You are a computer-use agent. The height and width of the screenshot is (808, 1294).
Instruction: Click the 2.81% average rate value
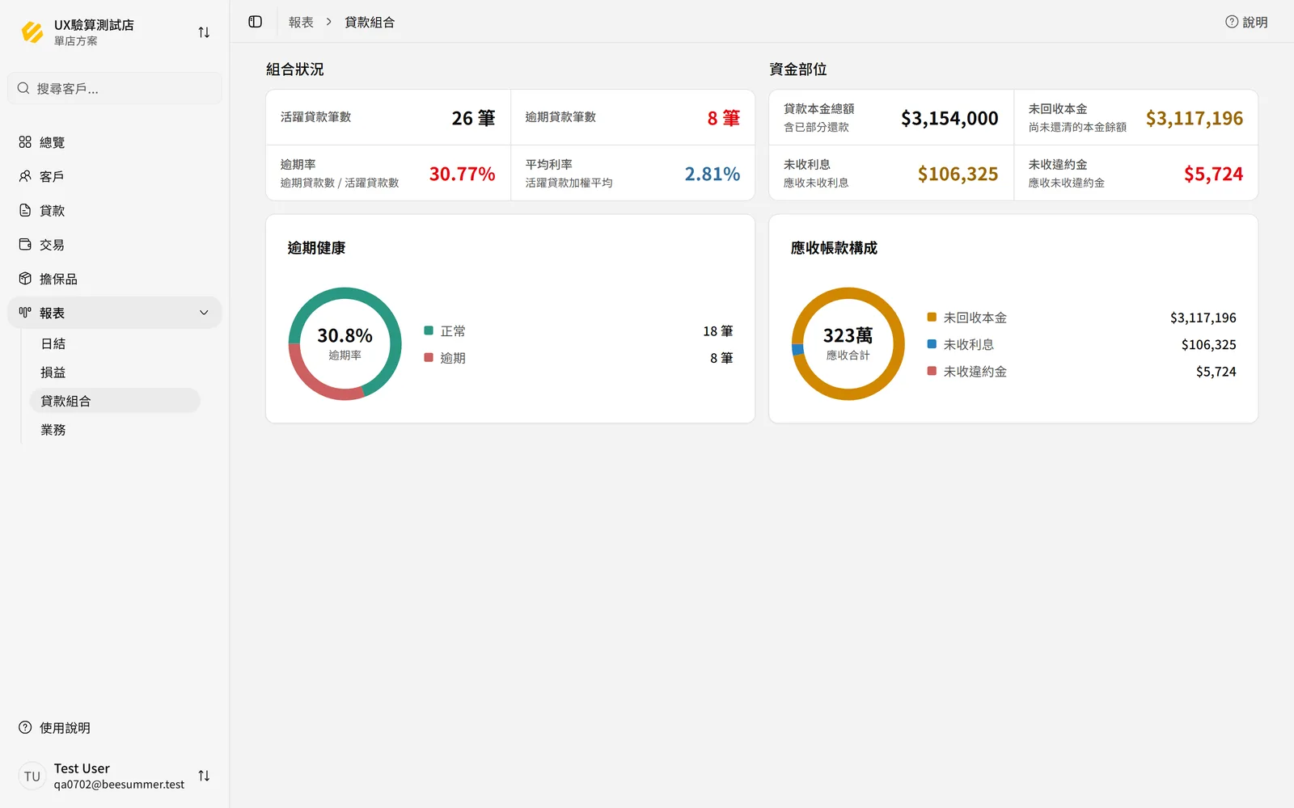pyautogui.click(x=713, y=174)
